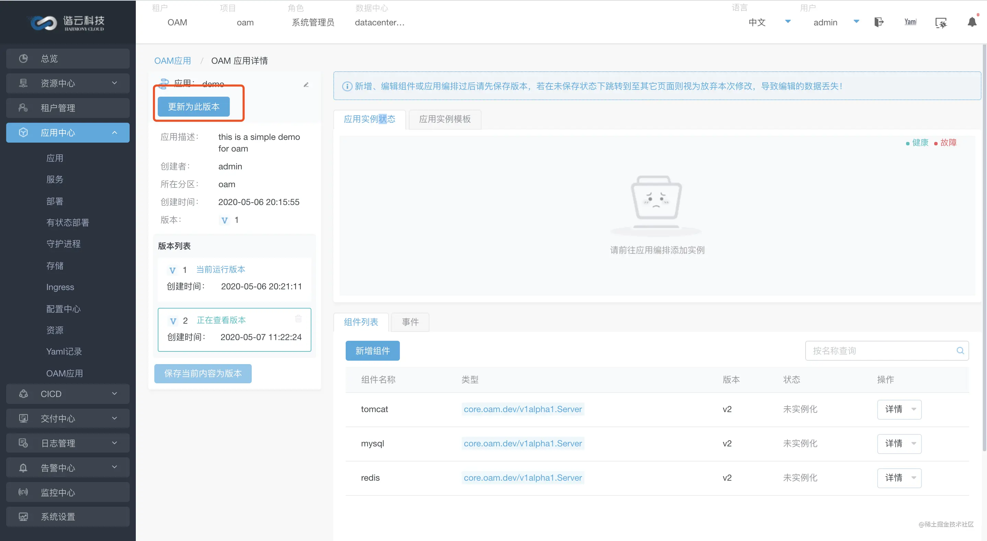Viewport: 987px width, 541px height.
Task: Go to OAM应用 breadcrumb link
Action: 173,61
